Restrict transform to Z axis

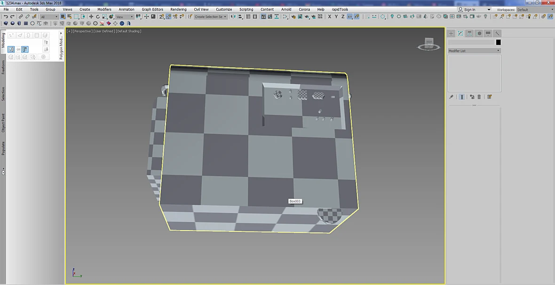(342, 16)
